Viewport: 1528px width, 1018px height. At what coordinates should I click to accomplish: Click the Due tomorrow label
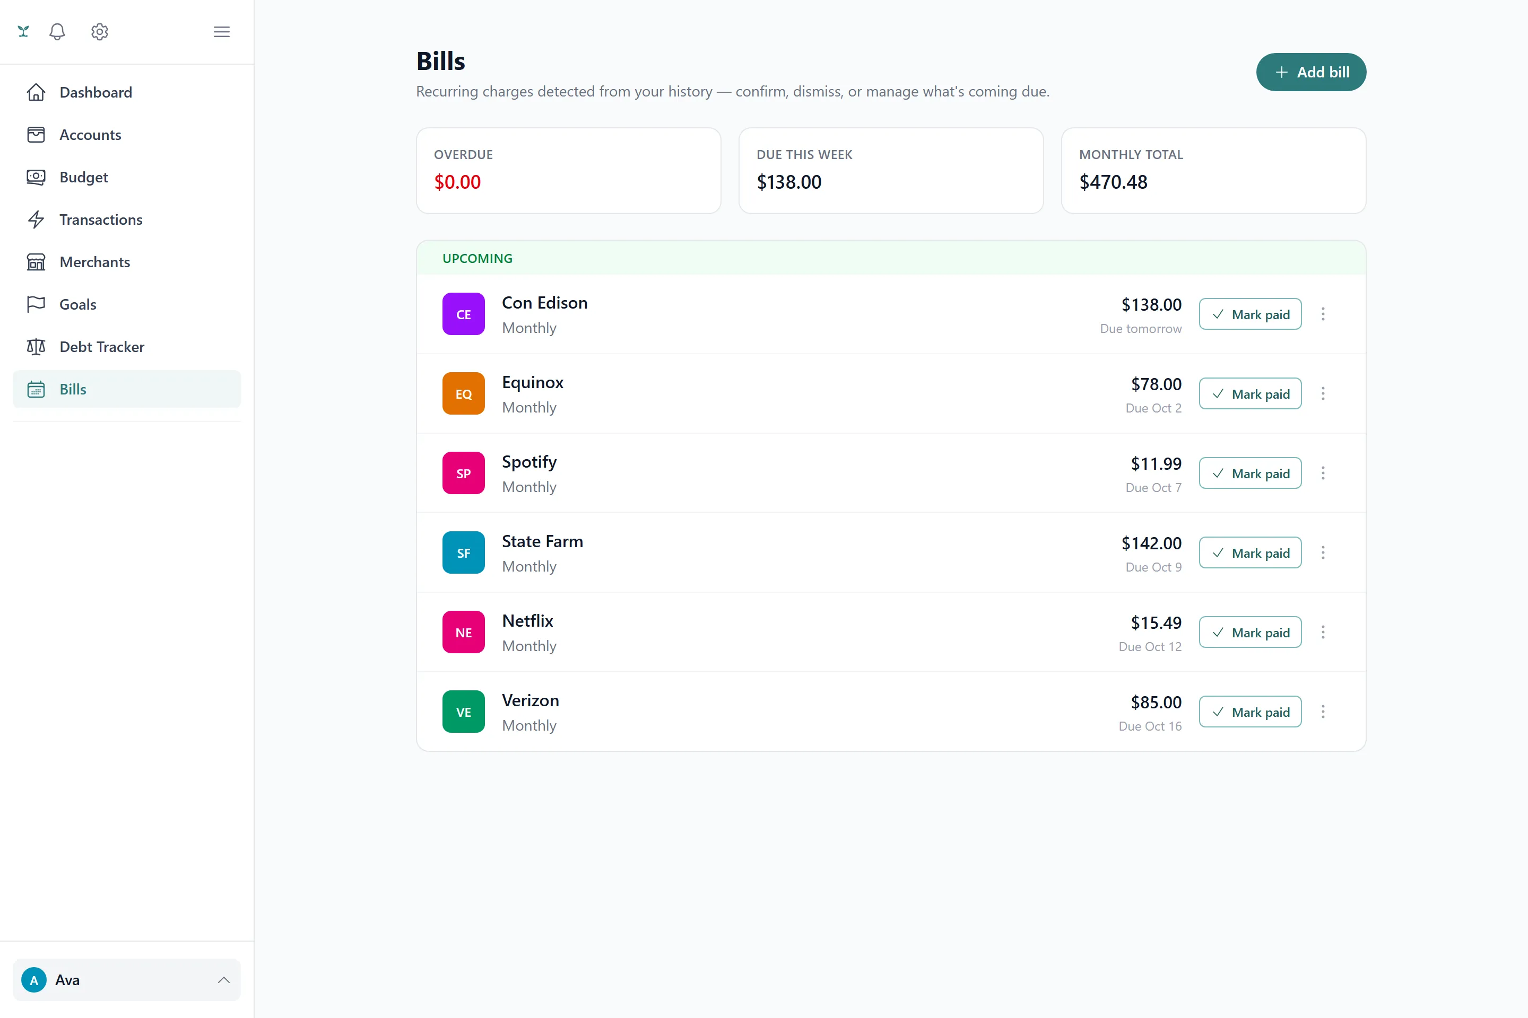pyautogui.click(x=1141, y=329)
